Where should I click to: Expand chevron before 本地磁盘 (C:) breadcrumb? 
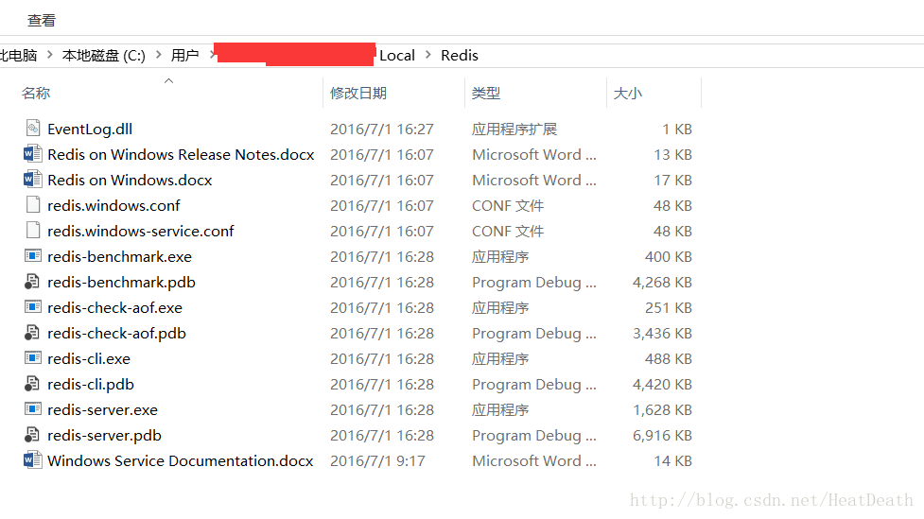point(50,55)
